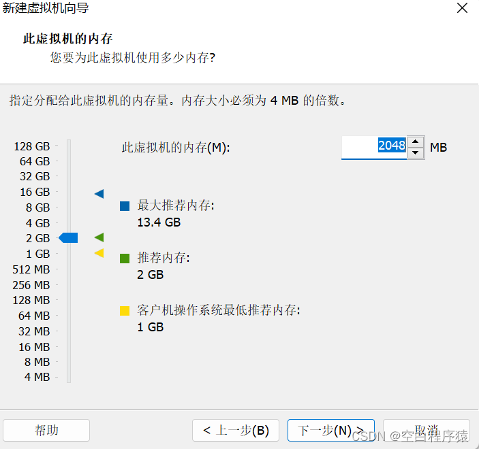
Task: Click the yellow minimum recommended memory arrow marker
Action: tap(99, 253)
